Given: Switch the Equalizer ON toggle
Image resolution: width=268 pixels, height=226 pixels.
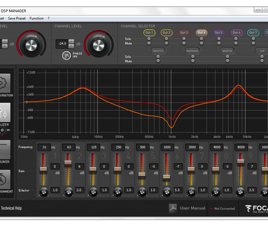Looking at the screenshot, I should 2,130.
